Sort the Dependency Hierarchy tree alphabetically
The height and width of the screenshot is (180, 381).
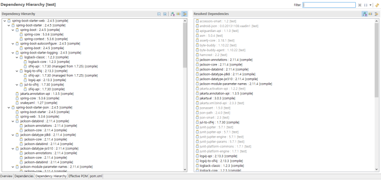coord(173,14)
